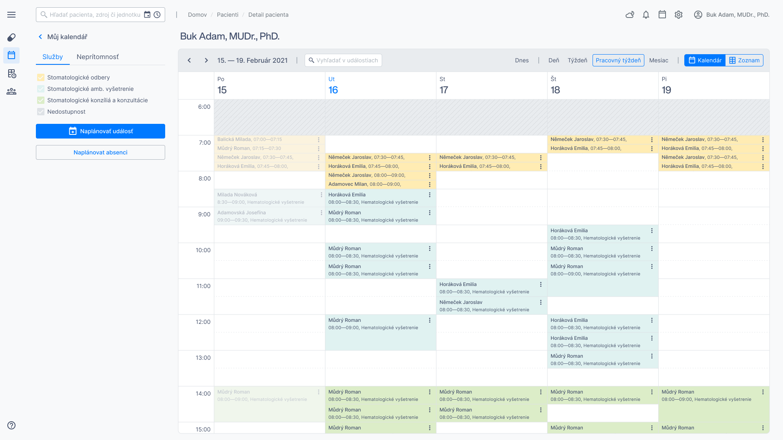Select Friday 19 day header
The height and width of the screenshot is (440, 783).
(x=714, y=86)
